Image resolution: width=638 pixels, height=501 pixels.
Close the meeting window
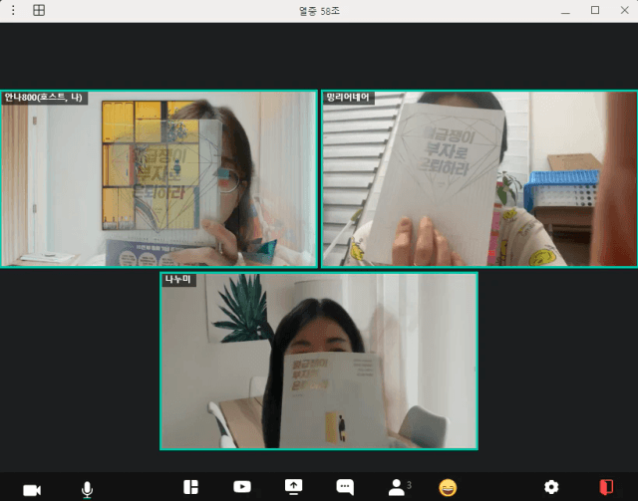pos(625,10)
